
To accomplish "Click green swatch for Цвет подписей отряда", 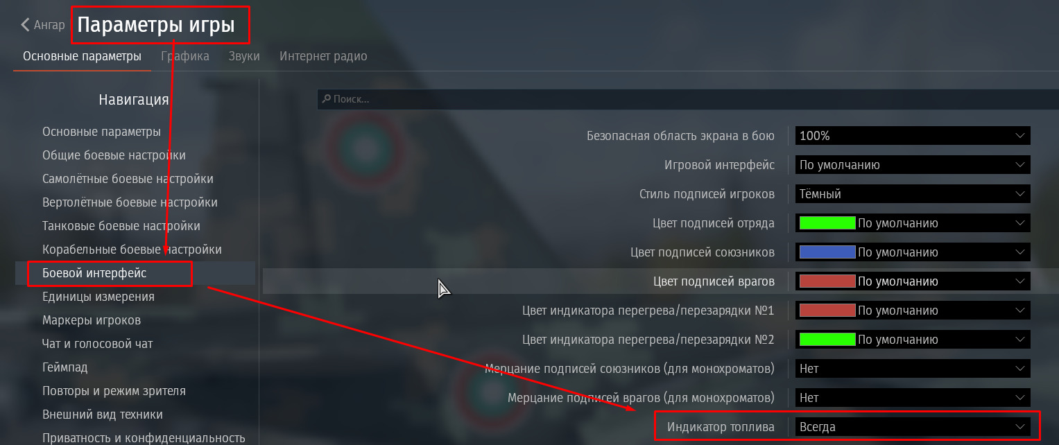I will 827,223.
